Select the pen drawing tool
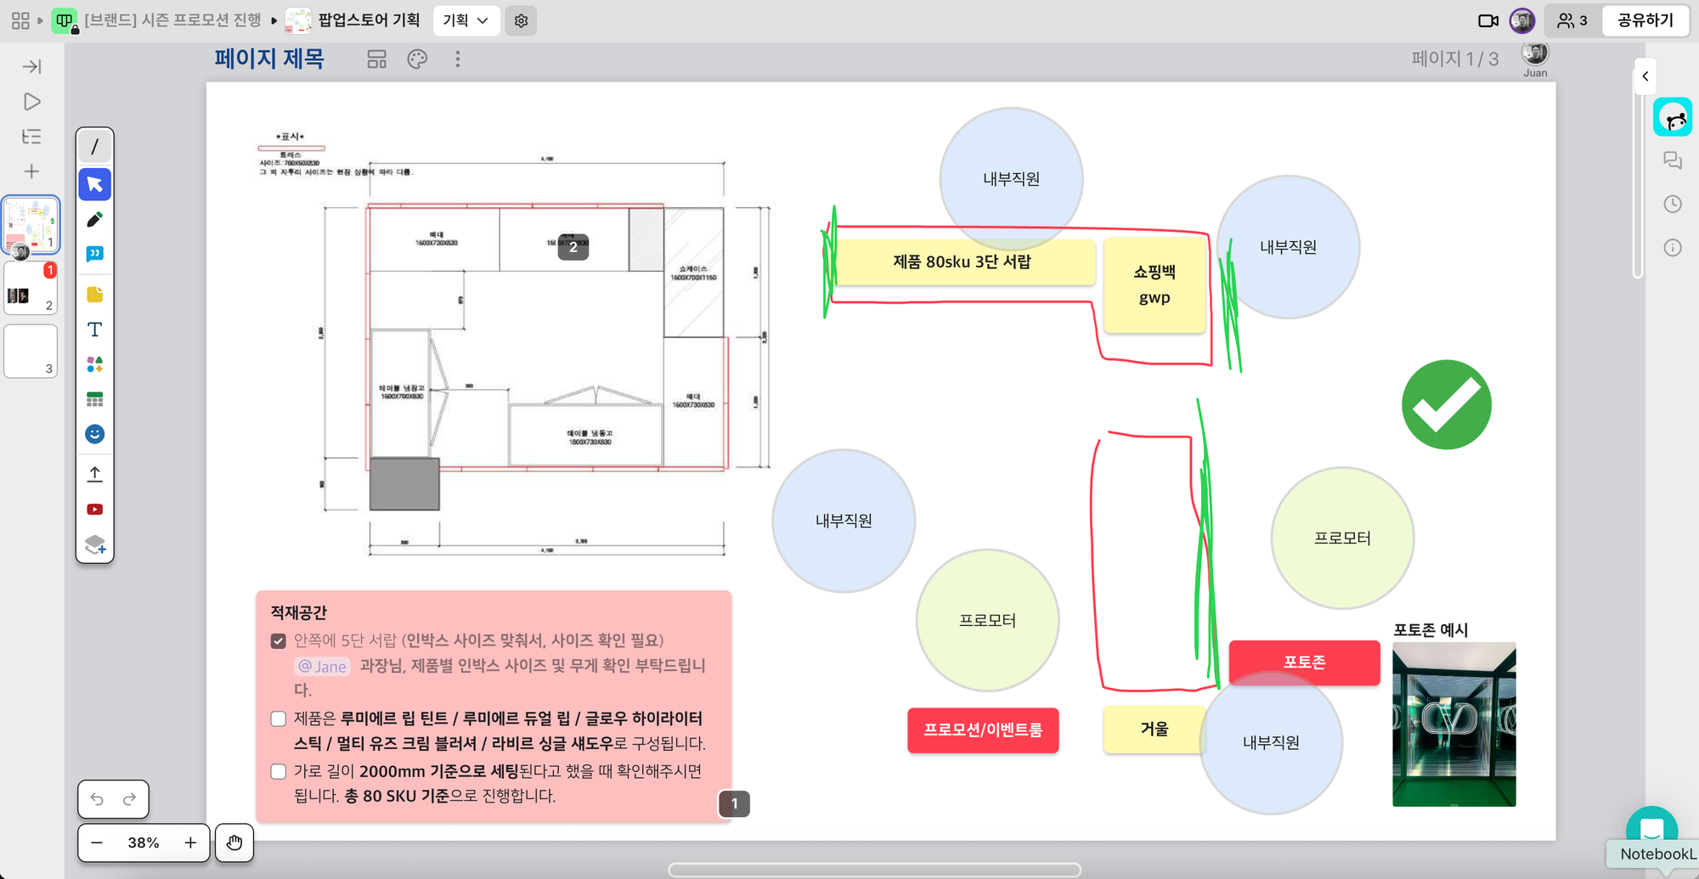The height and width of the screenshot is (879, 1699). coord(94,220)
